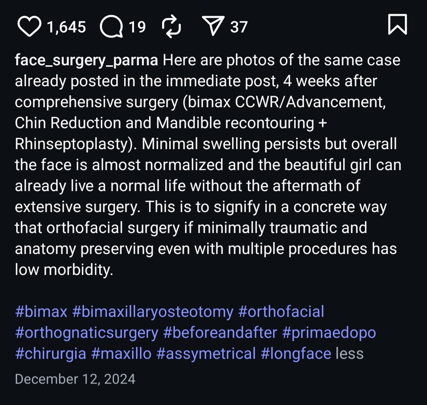Save post with the bookmark icon

click(397, 25)
